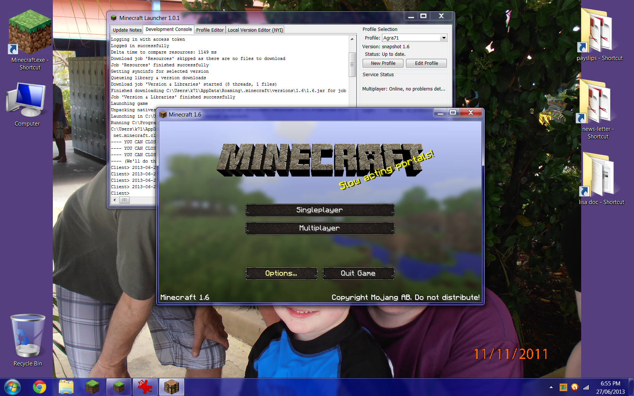Viewport: 634px width, 396px height.
Task: Show hidden system tray icons
Action: point(551,387)
